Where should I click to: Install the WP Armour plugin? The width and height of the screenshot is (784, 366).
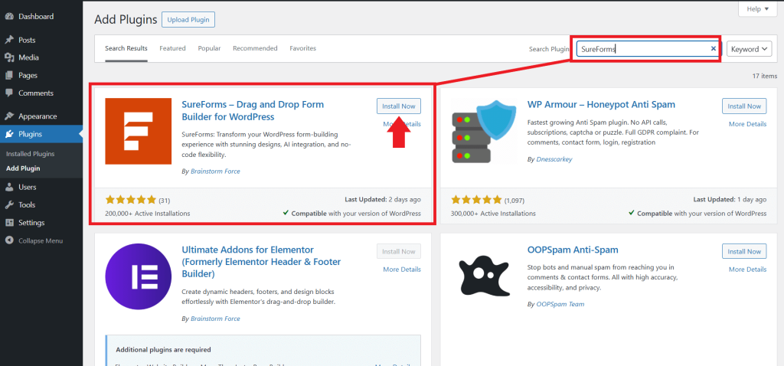pos(744,106)
